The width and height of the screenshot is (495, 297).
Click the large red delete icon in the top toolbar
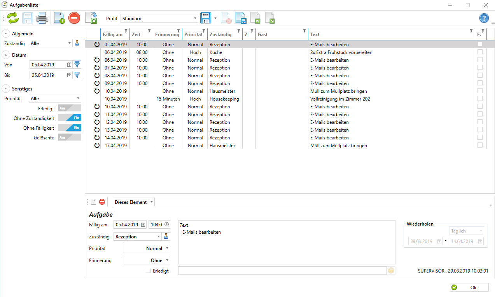[74, 18]
